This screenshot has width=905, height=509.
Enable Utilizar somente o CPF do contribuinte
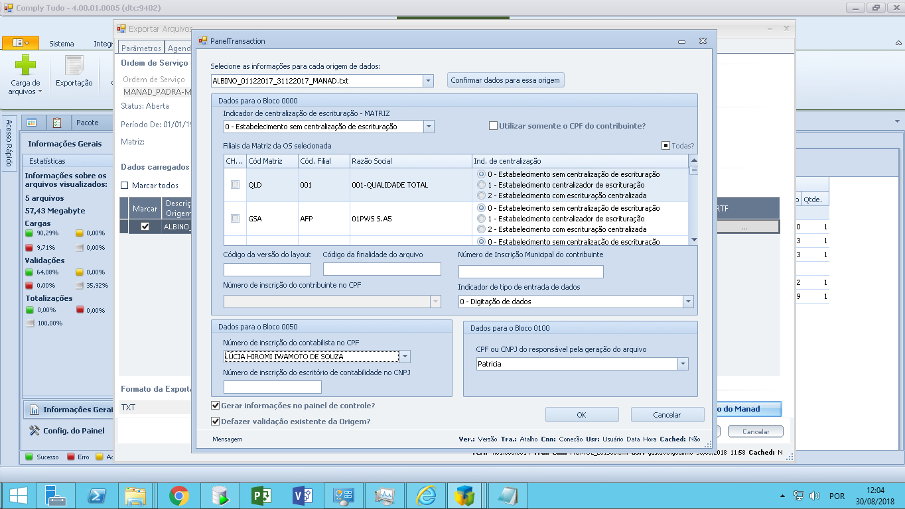pos(493,126)
